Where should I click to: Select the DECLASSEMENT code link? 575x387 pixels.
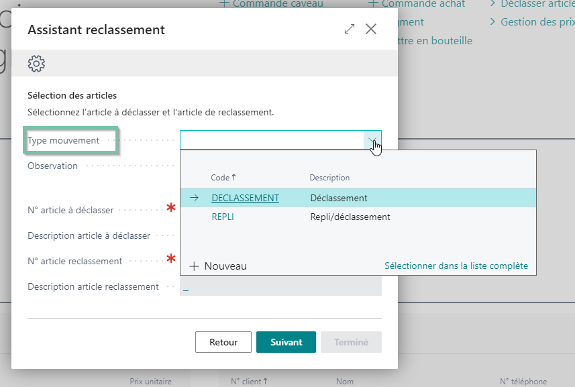coord(246,198)
